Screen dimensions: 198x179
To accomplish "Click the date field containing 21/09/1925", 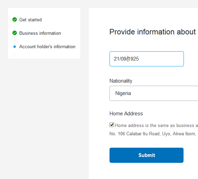I will tap(147, 59).
